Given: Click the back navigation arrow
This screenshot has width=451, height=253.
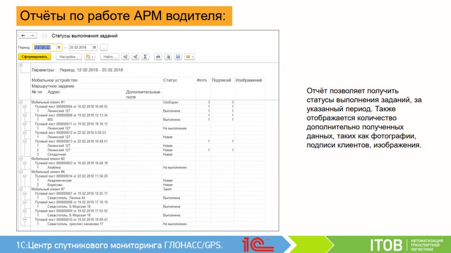Looking at the screenshot, I should coord(23,36).
